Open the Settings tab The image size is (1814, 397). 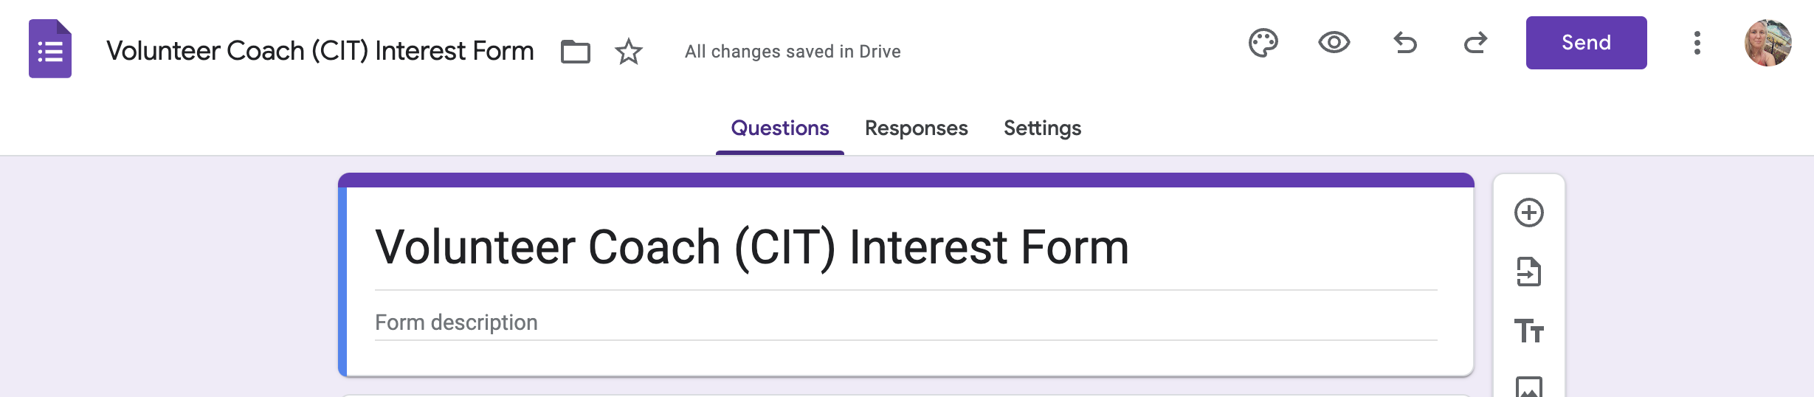(x=1043, y=128)
